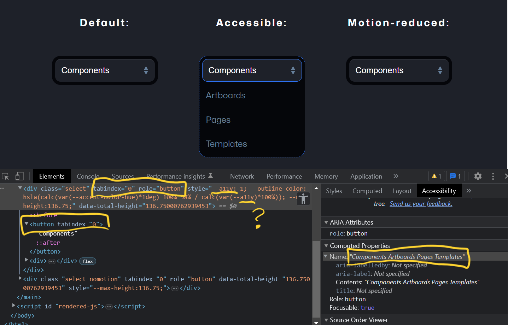
Task: Open the Motion-reduced Components select
Action: pyautogui.click(x=399, y=70)
